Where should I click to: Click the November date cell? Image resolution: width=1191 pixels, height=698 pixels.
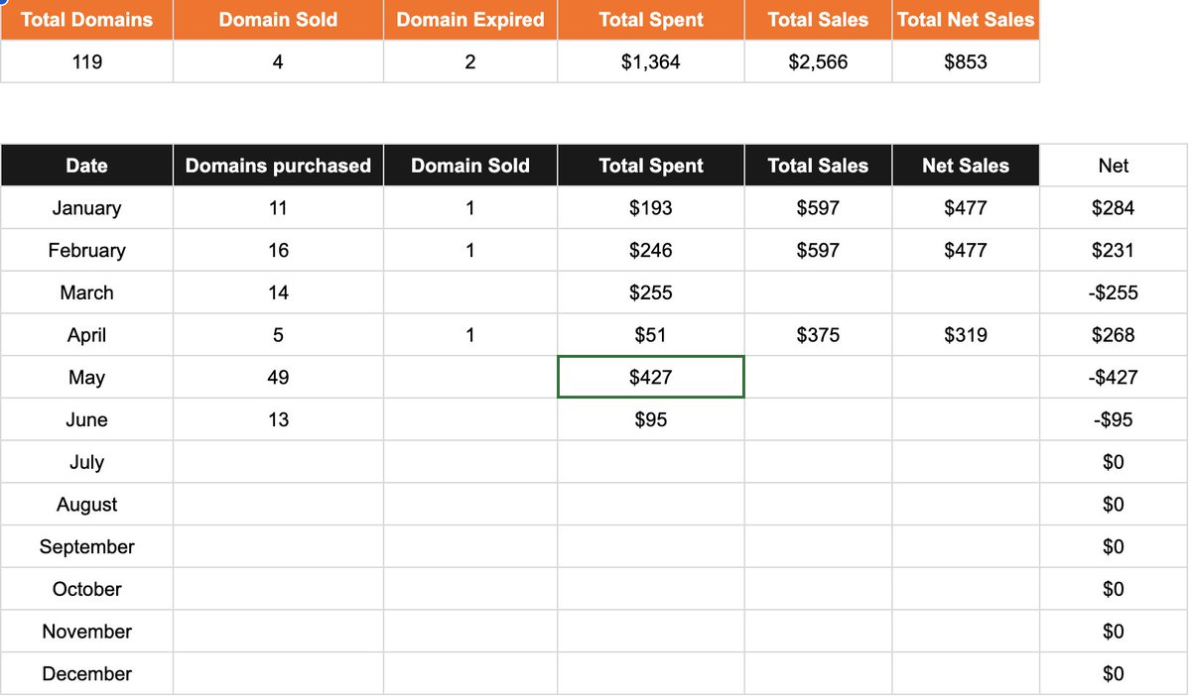(86, 631)
